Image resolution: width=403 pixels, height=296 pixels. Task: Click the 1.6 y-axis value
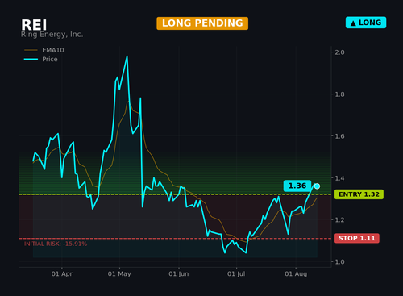[339, 136]
